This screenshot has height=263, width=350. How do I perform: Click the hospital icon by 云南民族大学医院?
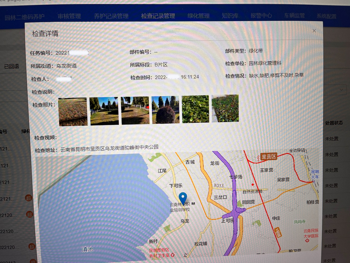[x=307, y=241]
